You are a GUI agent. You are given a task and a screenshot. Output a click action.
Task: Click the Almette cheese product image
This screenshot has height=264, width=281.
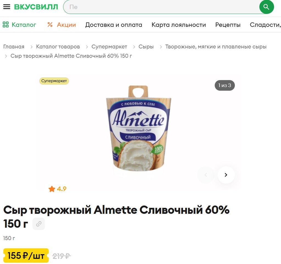[x=139, y=128]
